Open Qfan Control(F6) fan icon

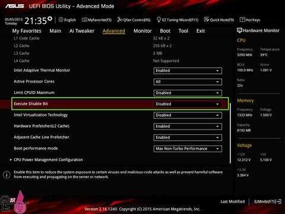119,20
